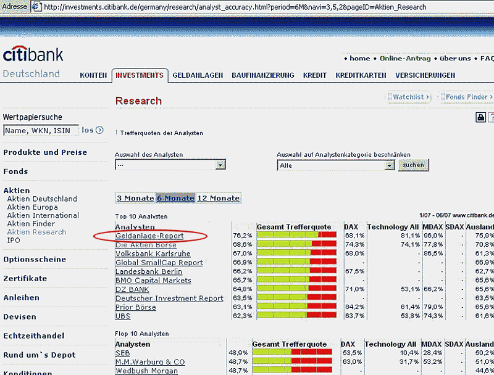Open the VERSICHERUNGEN navigation tab
Image resolution: width=494 pixels, height=375 pixels.
425,75
